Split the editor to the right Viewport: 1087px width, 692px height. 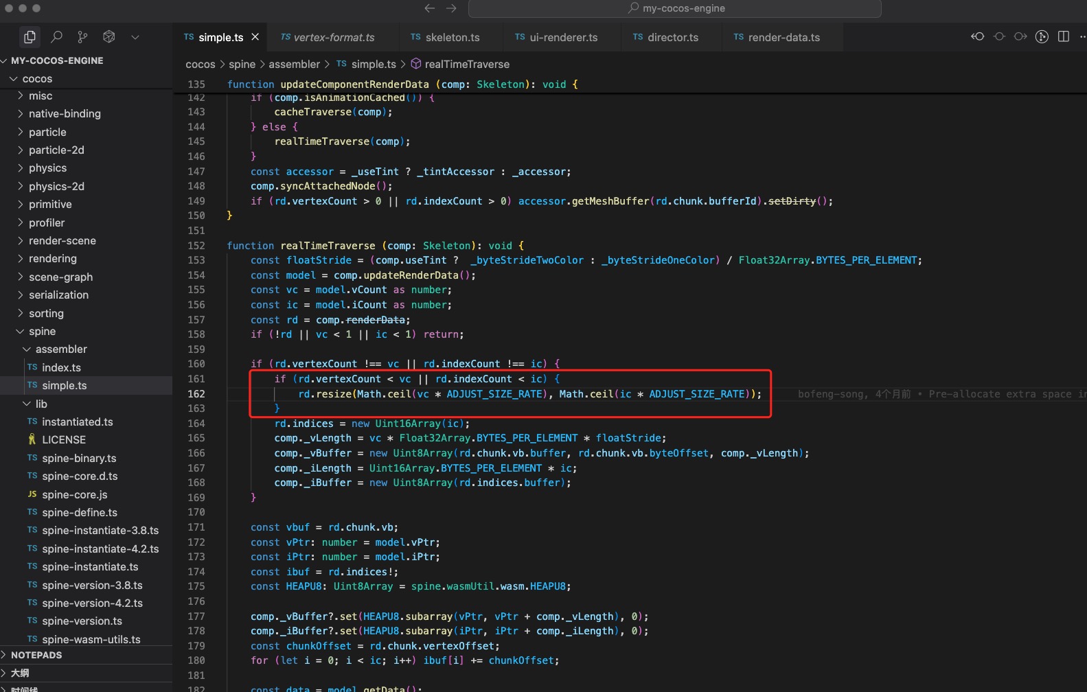(1064, 37)
